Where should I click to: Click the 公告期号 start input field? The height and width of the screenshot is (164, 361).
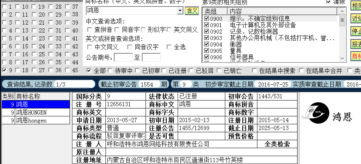coord(123,57)
